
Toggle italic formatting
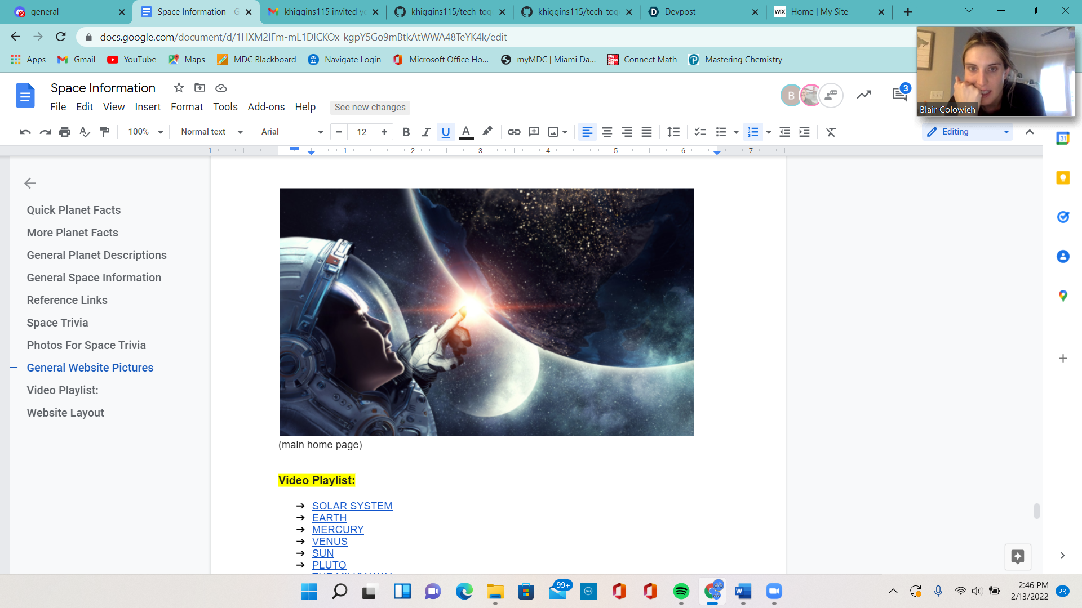point(425,132)
